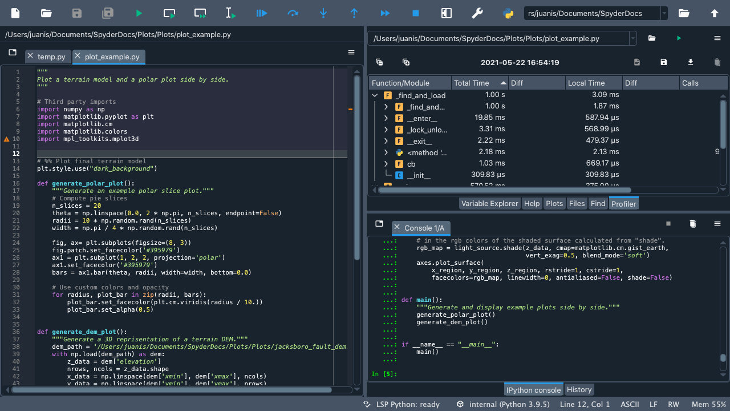Click the New file icon
Image resolution: width=730 pixels, height=411 pixels.
coord(15,13)
